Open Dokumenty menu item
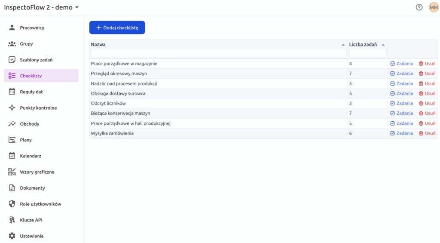Viewport: 440px width, 243px height. (41, 188)
